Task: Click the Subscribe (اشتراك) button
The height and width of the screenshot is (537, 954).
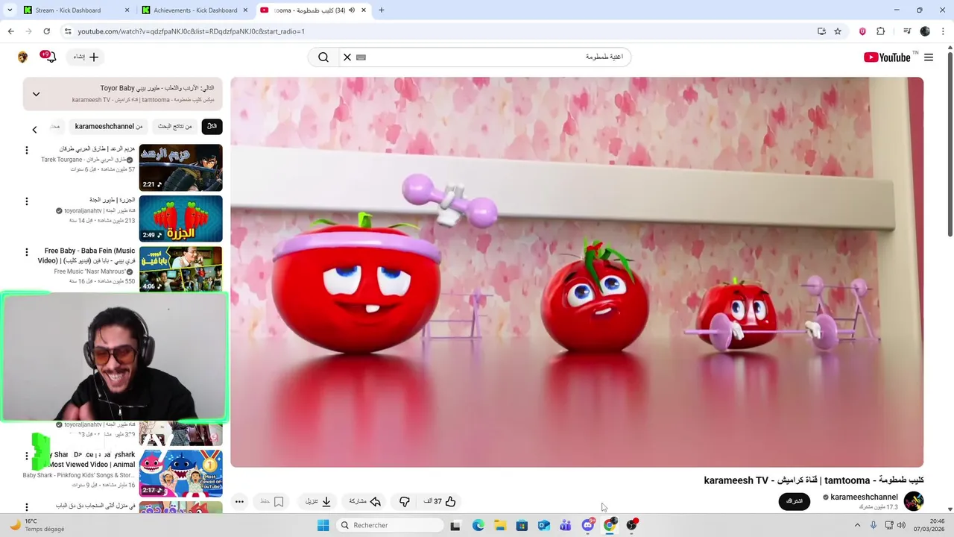Action: [795, 501]
